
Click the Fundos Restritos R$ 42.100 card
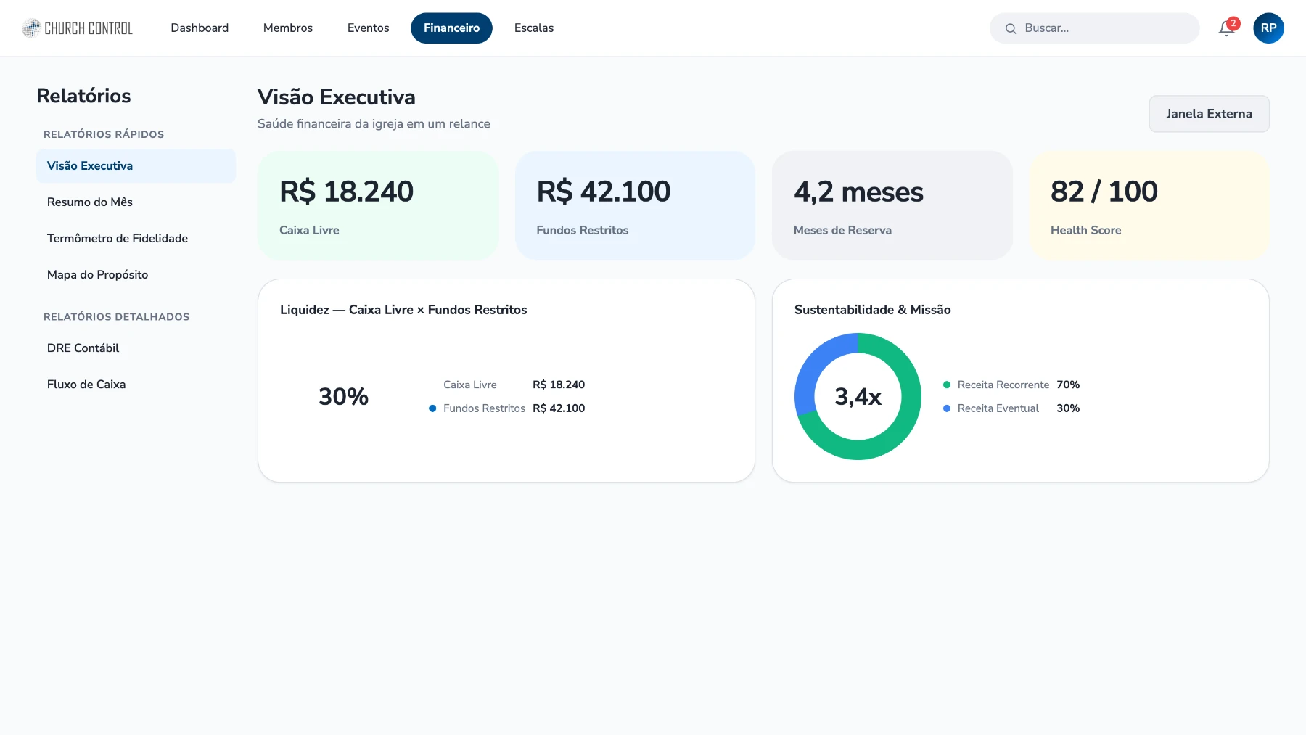pyautogui.click(x=635, y=206)
